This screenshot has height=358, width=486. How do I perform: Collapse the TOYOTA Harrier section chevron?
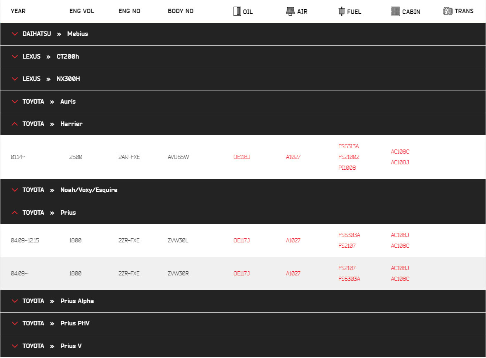pyautogui.click(x=14, y=124)
